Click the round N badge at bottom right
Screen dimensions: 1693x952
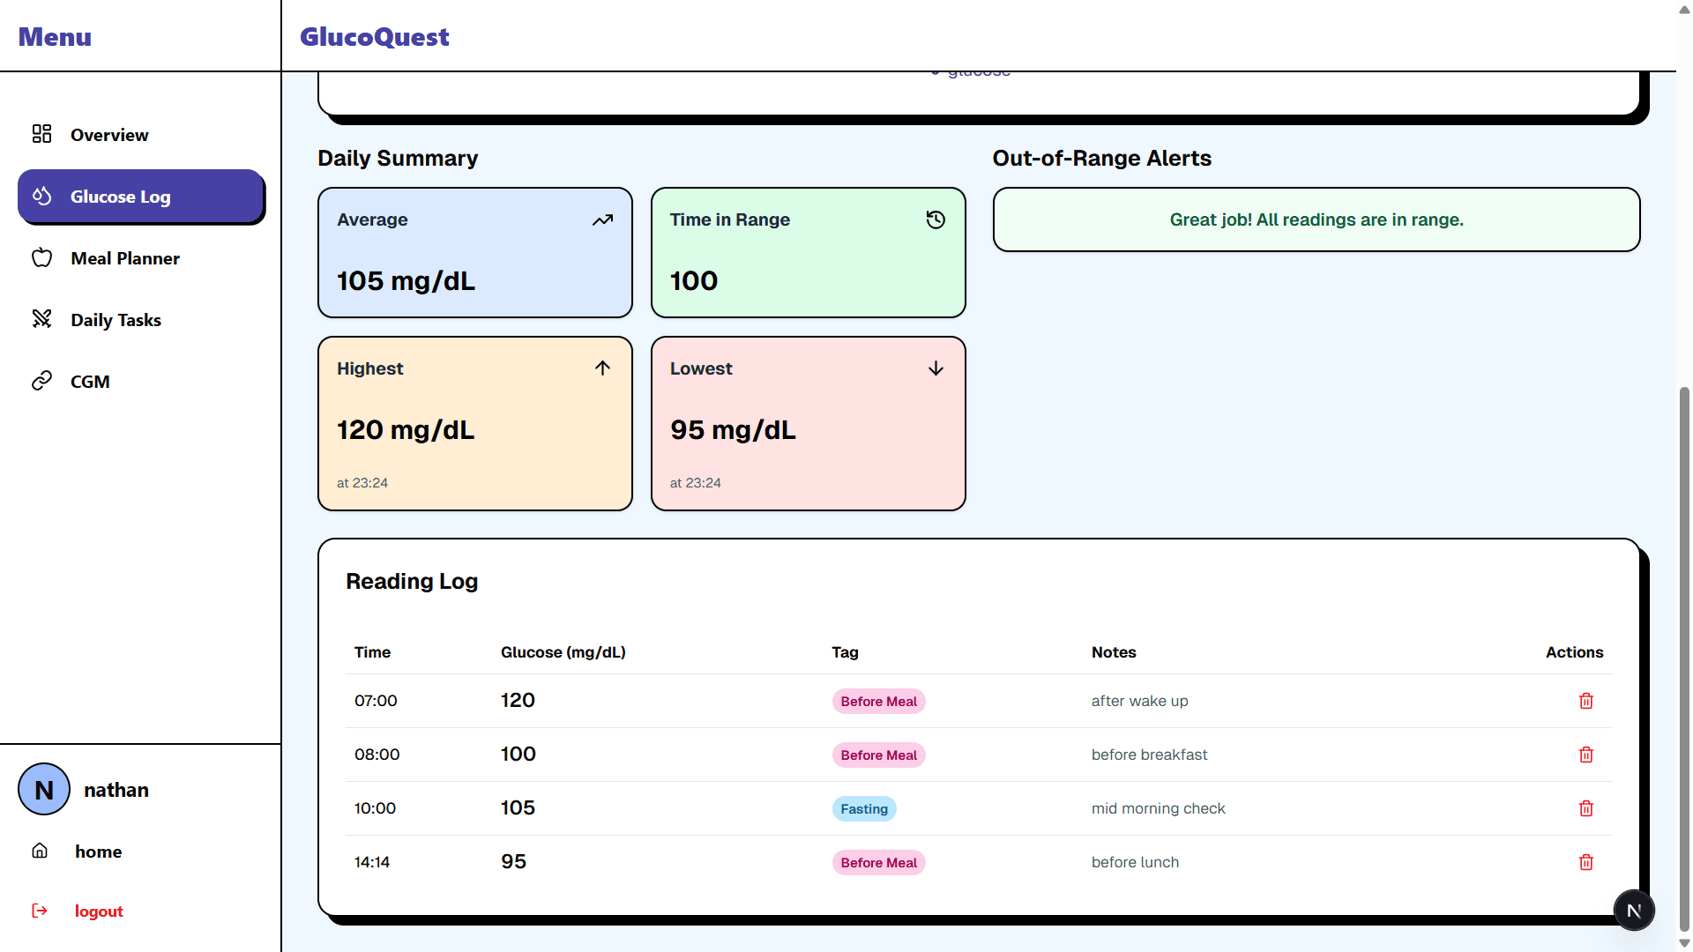pos(1633,911)
